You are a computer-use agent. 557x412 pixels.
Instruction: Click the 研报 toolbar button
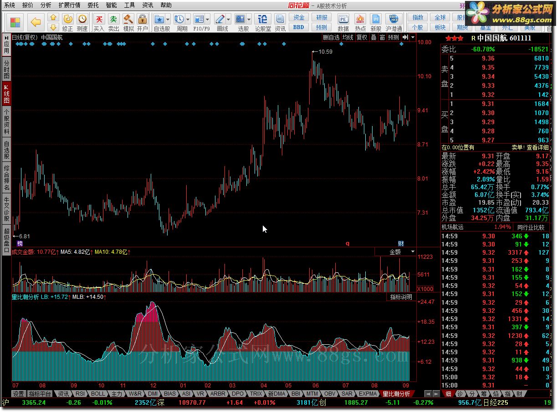click(x=322, y=17)
